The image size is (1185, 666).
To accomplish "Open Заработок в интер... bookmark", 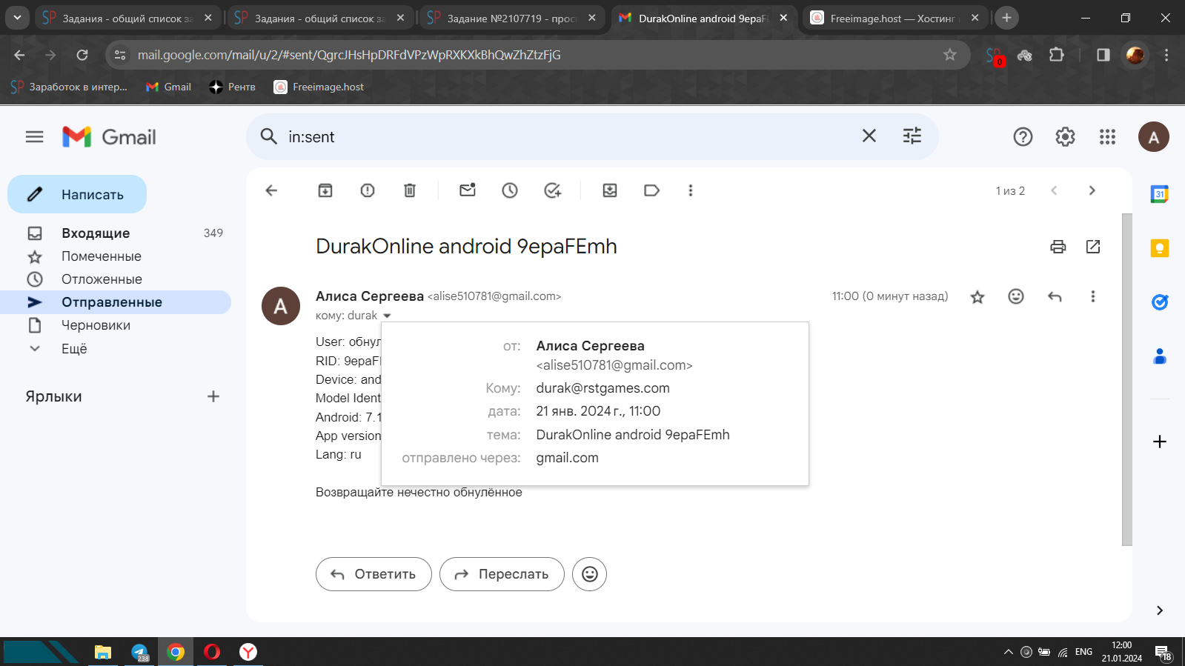I will (x=69, y=87).
